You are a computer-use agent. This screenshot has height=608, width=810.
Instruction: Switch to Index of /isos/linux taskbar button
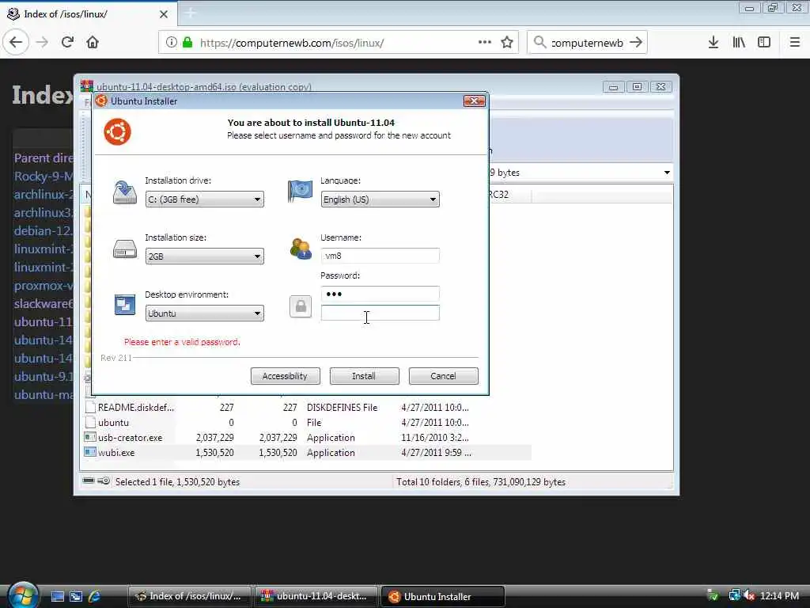pyautogui.click(x=189, y=596)
